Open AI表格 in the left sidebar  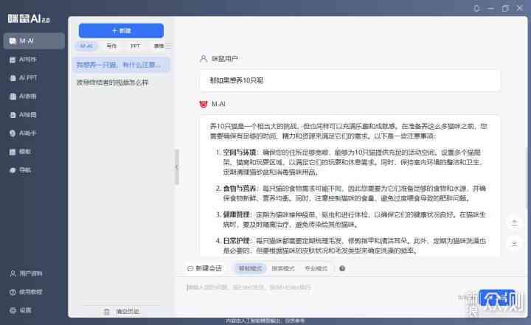23,97
